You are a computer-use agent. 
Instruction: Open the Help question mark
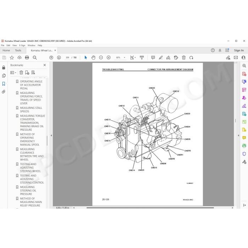213,50
